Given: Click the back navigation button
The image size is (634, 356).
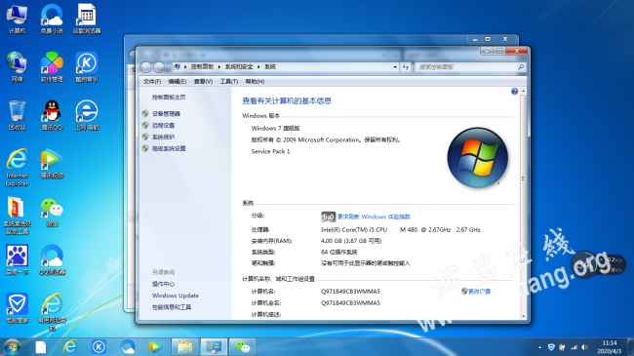Looking at the screenshot, I should pos(146,67).
